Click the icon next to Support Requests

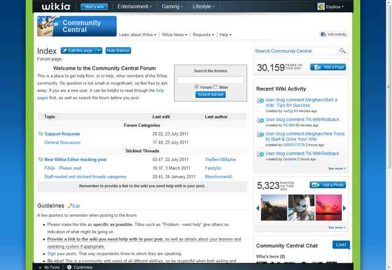[41, 134]
